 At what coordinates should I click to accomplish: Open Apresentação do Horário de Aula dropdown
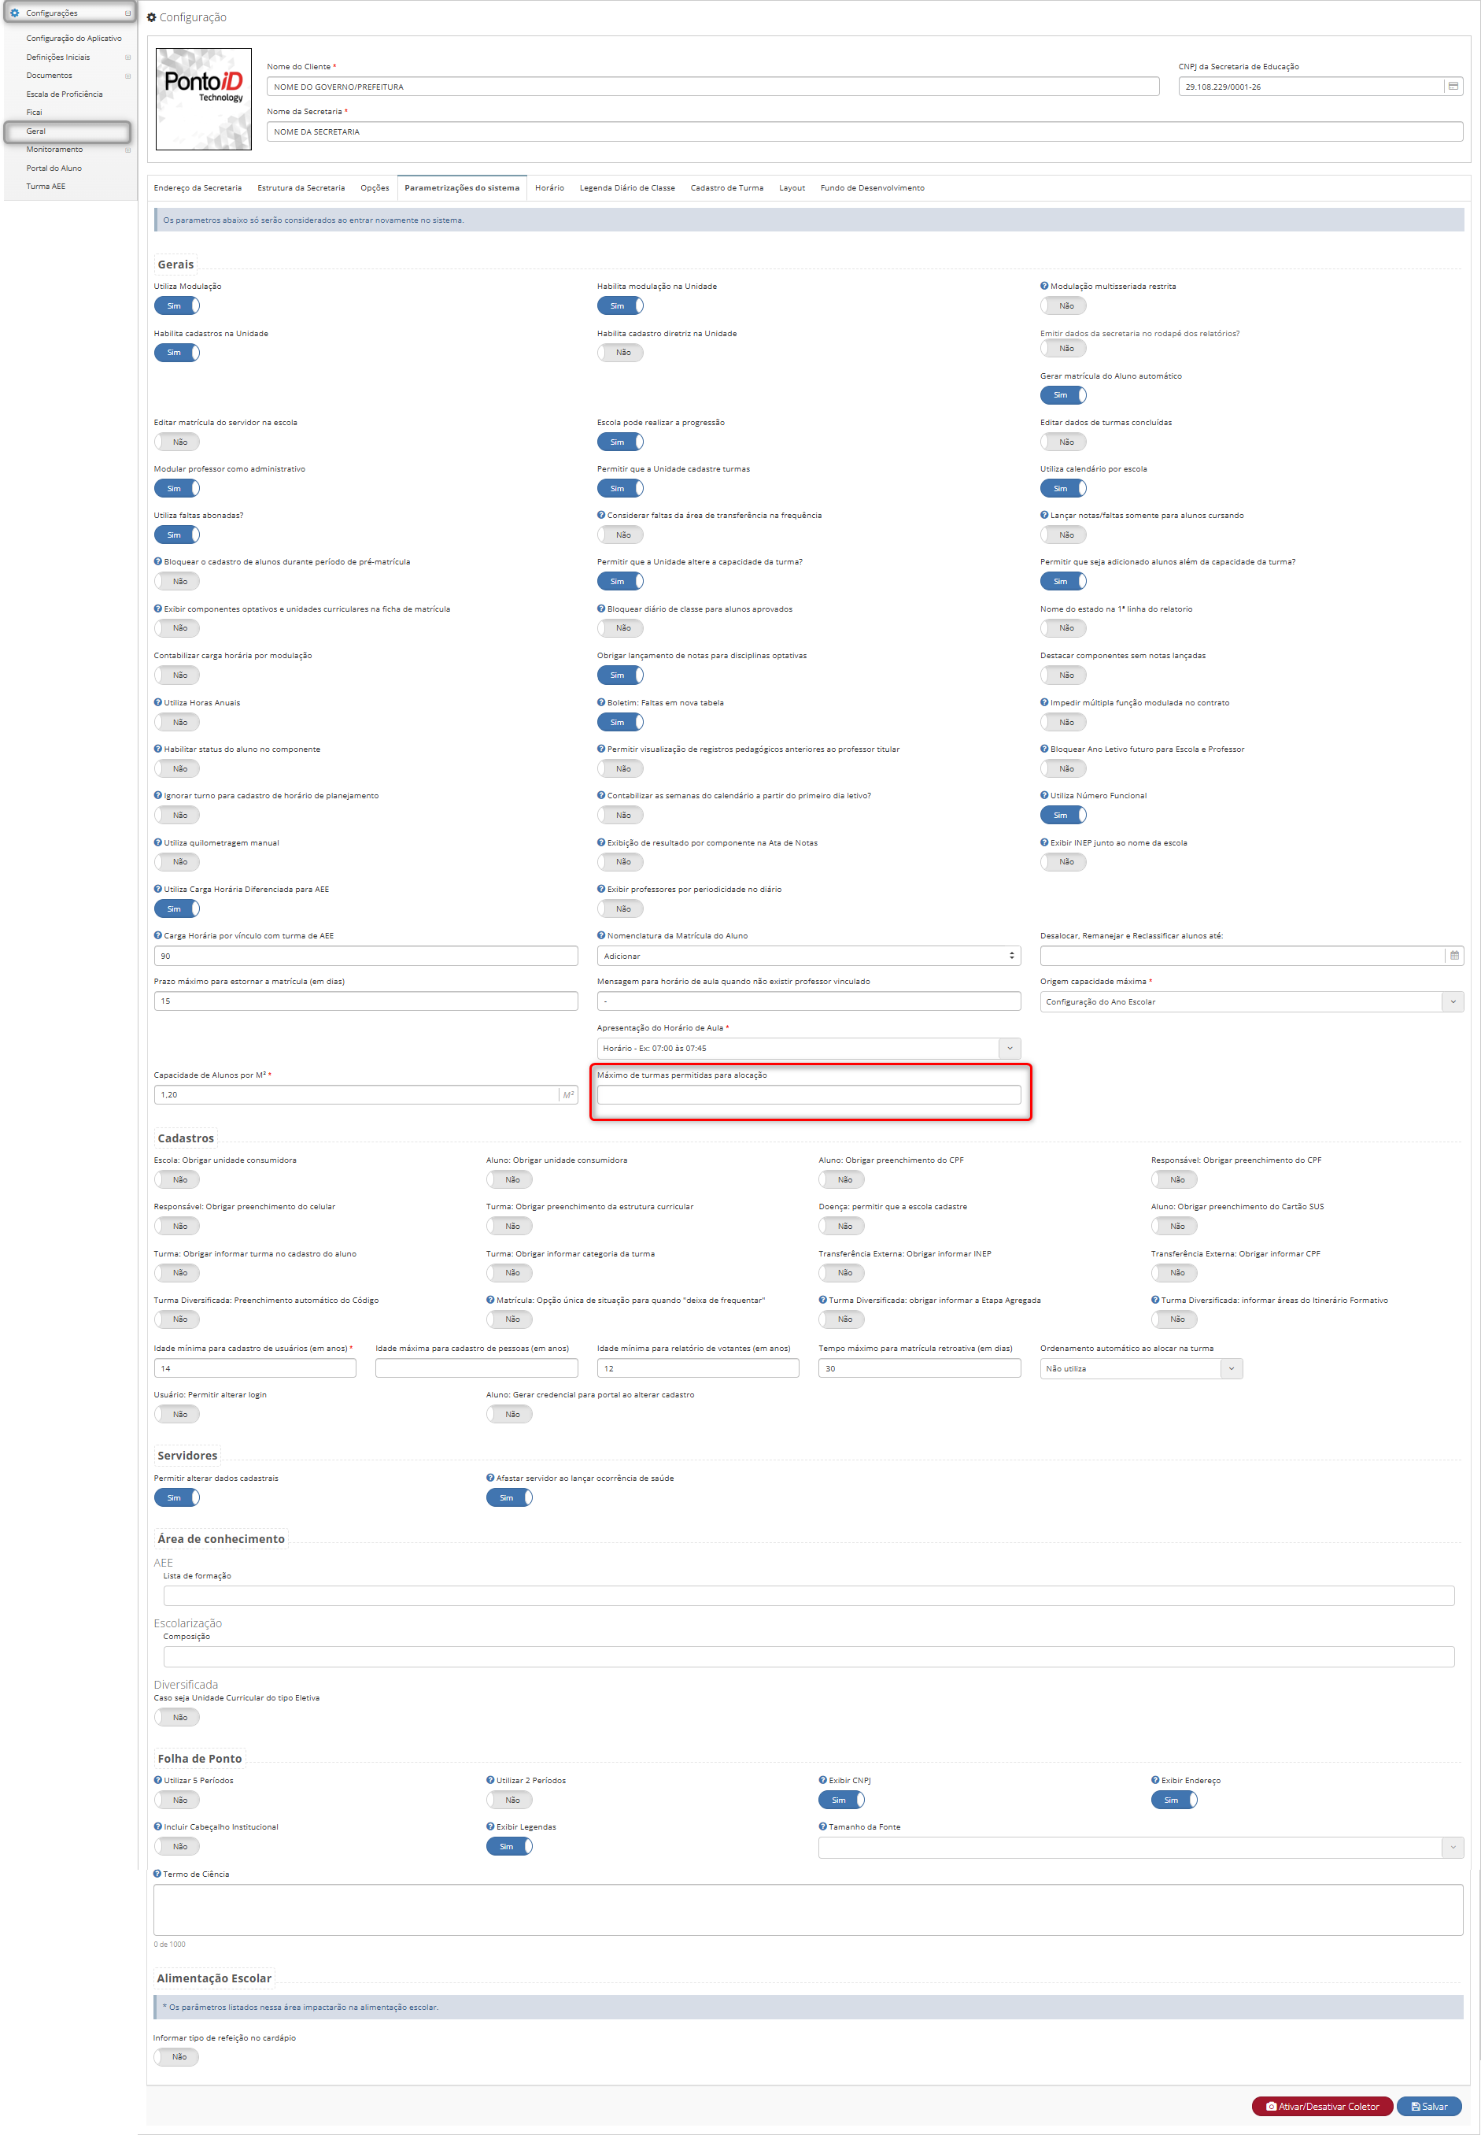point(808,1048)
